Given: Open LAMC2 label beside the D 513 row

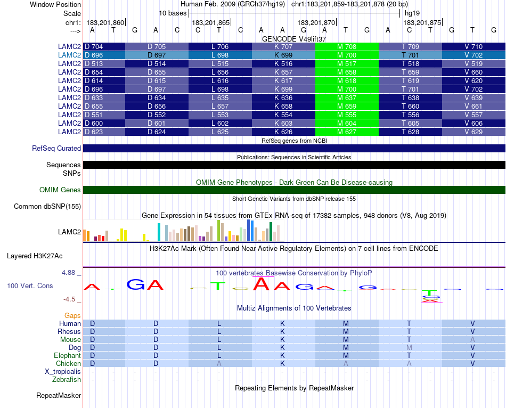Looking at the screenshot, I should coord(69,63).
